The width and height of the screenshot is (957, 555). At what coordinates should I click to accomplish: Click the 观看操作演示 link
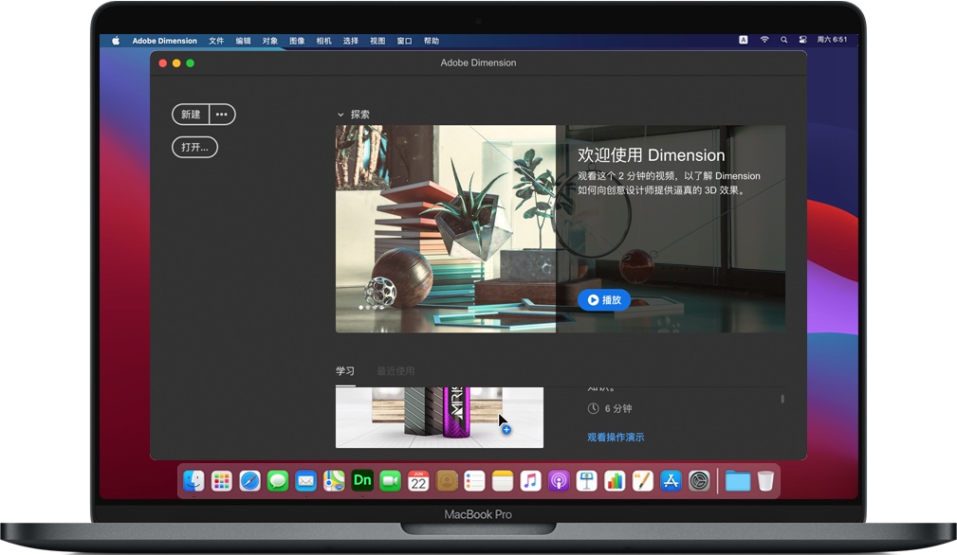click(615, 437)
